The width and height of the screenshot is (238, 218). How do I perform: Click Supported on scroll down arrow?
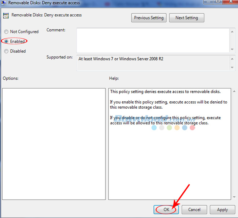pyautogui.click(x=232, y=67)
